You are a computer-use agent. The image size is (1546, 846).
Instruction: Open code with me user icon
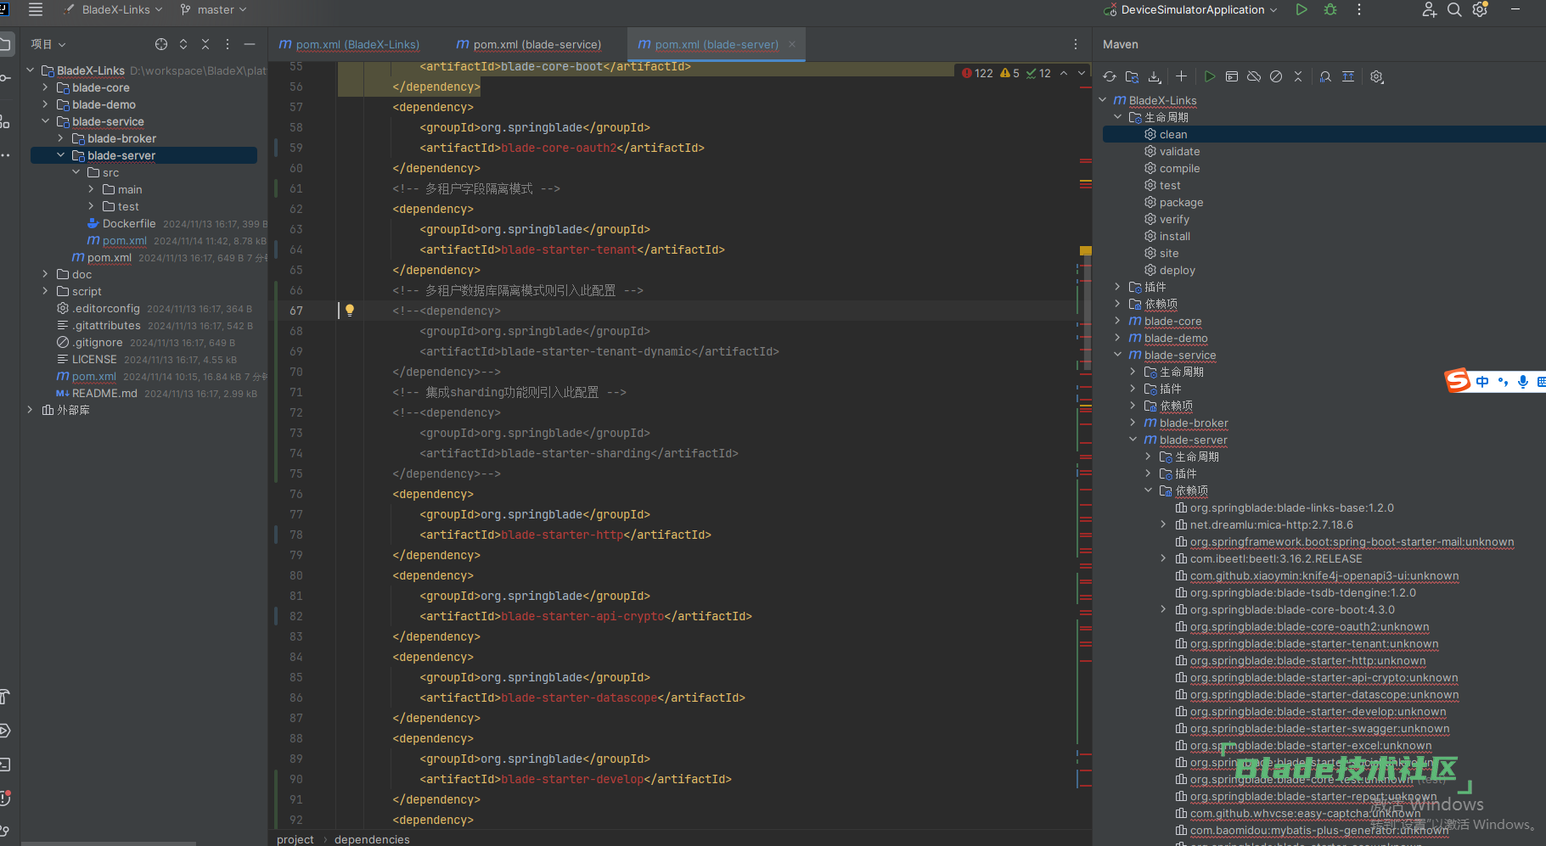[x=1430, y=9]
